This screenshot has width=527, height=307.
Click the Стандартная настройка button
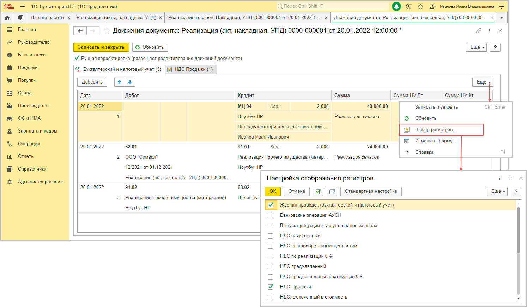click(371, 191)
